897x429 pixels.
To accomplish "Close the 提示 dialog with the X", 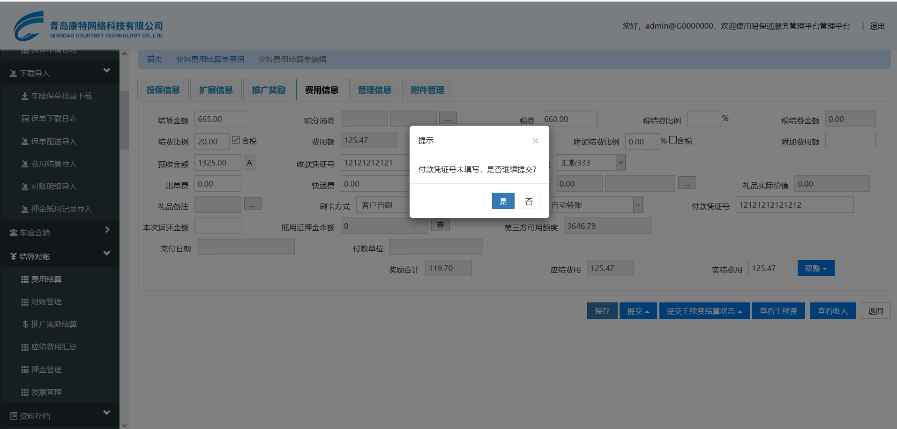I will (x=535, y=141).
